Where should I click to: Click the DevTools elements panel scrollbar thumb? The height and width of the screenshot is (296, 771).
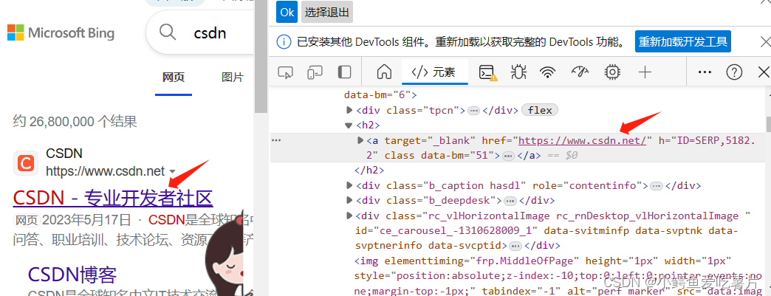click(767, 124)
